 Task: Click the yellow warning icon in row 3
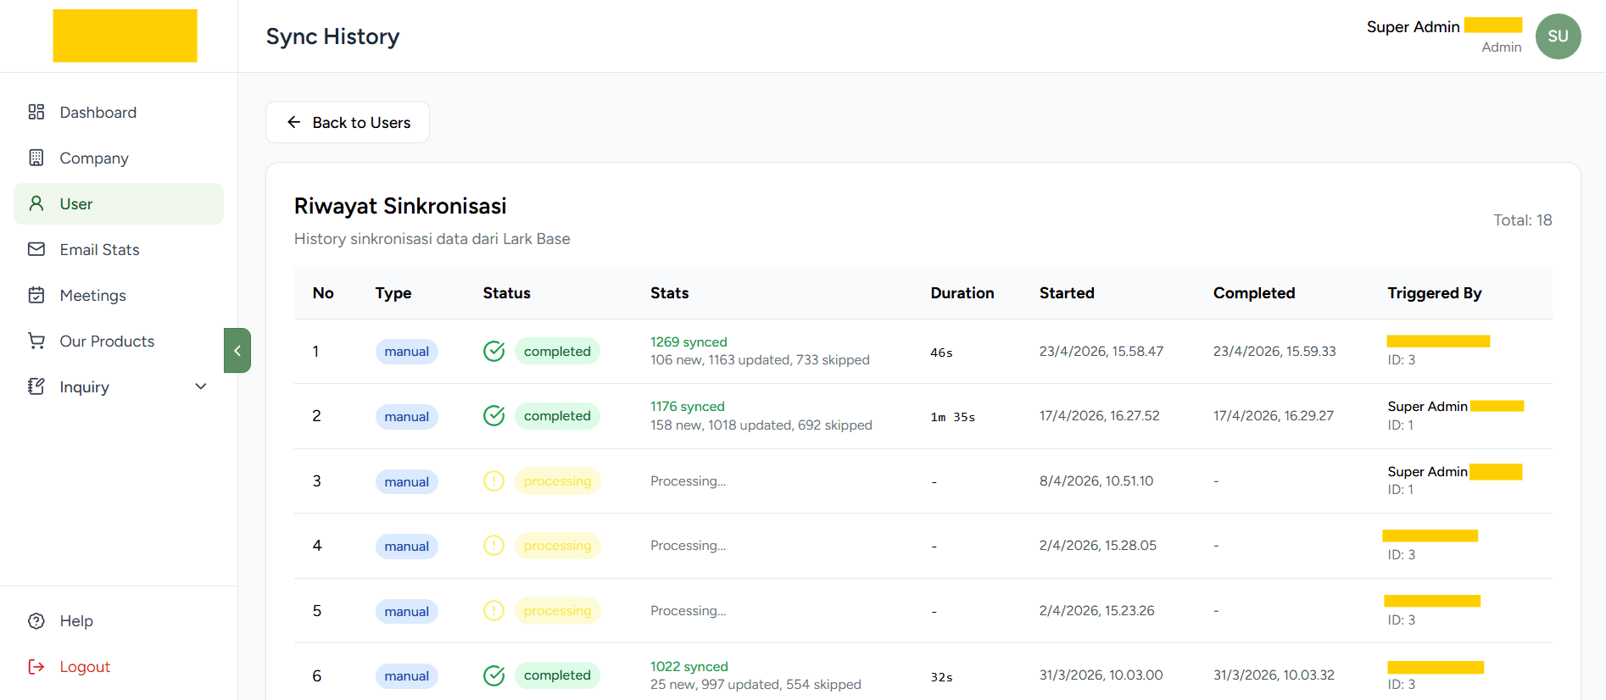(x=494, y=481)
